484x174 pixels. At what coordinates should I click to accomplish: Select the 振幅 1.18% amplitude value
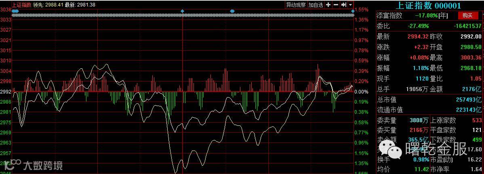421,68
